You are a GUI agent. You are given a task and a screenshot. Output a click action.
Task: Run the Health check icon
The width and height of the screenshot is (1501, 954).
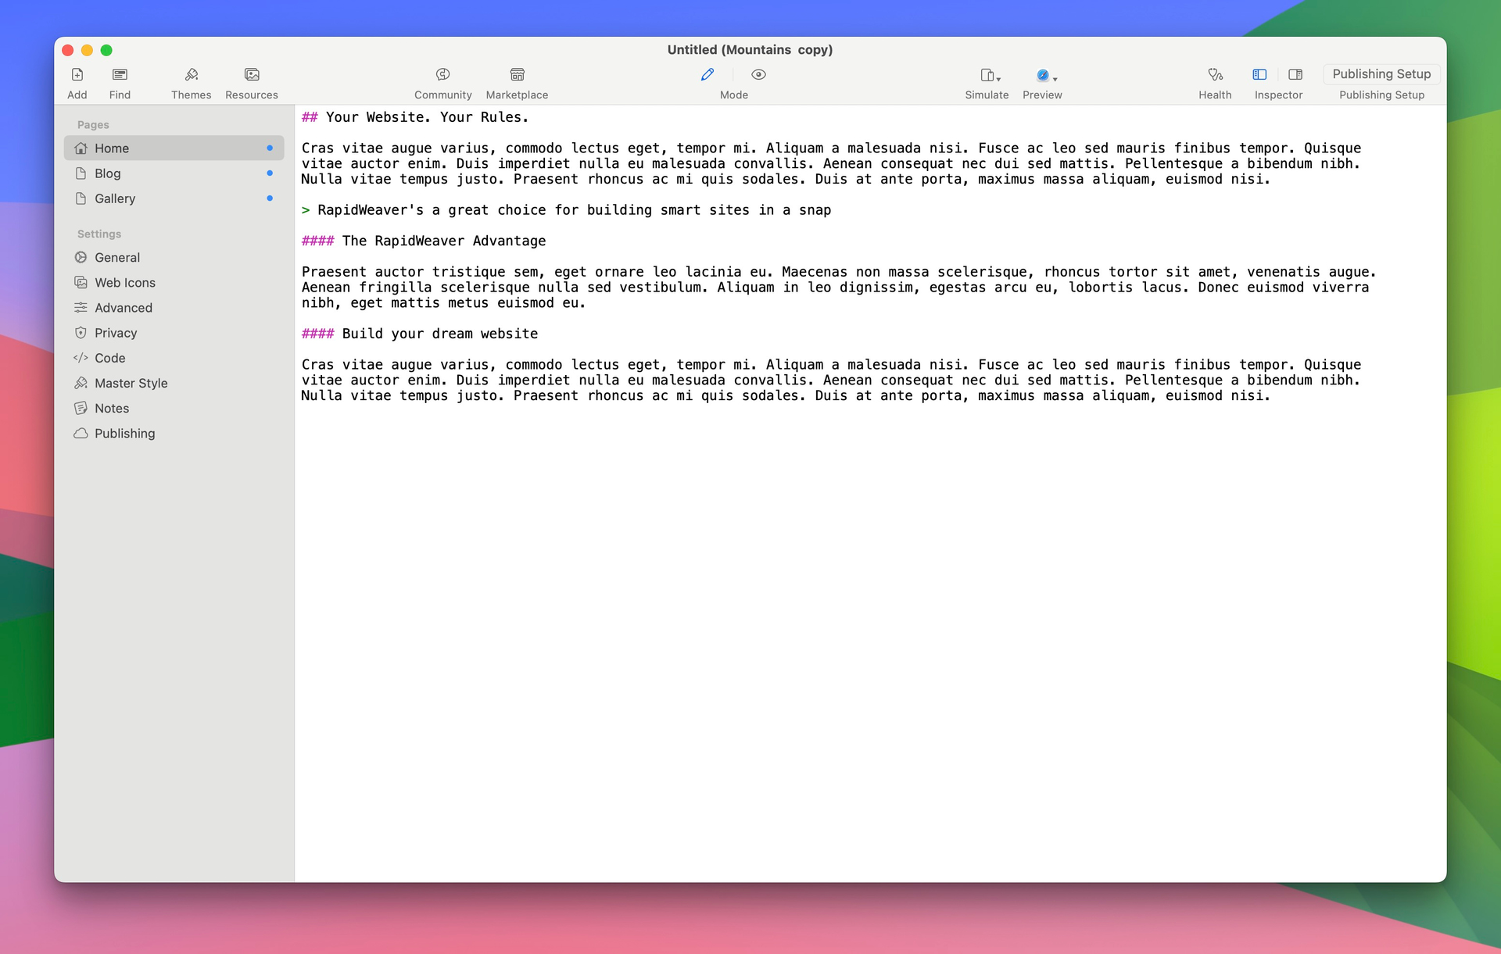pyautogui.click(x=1214, y=75)
